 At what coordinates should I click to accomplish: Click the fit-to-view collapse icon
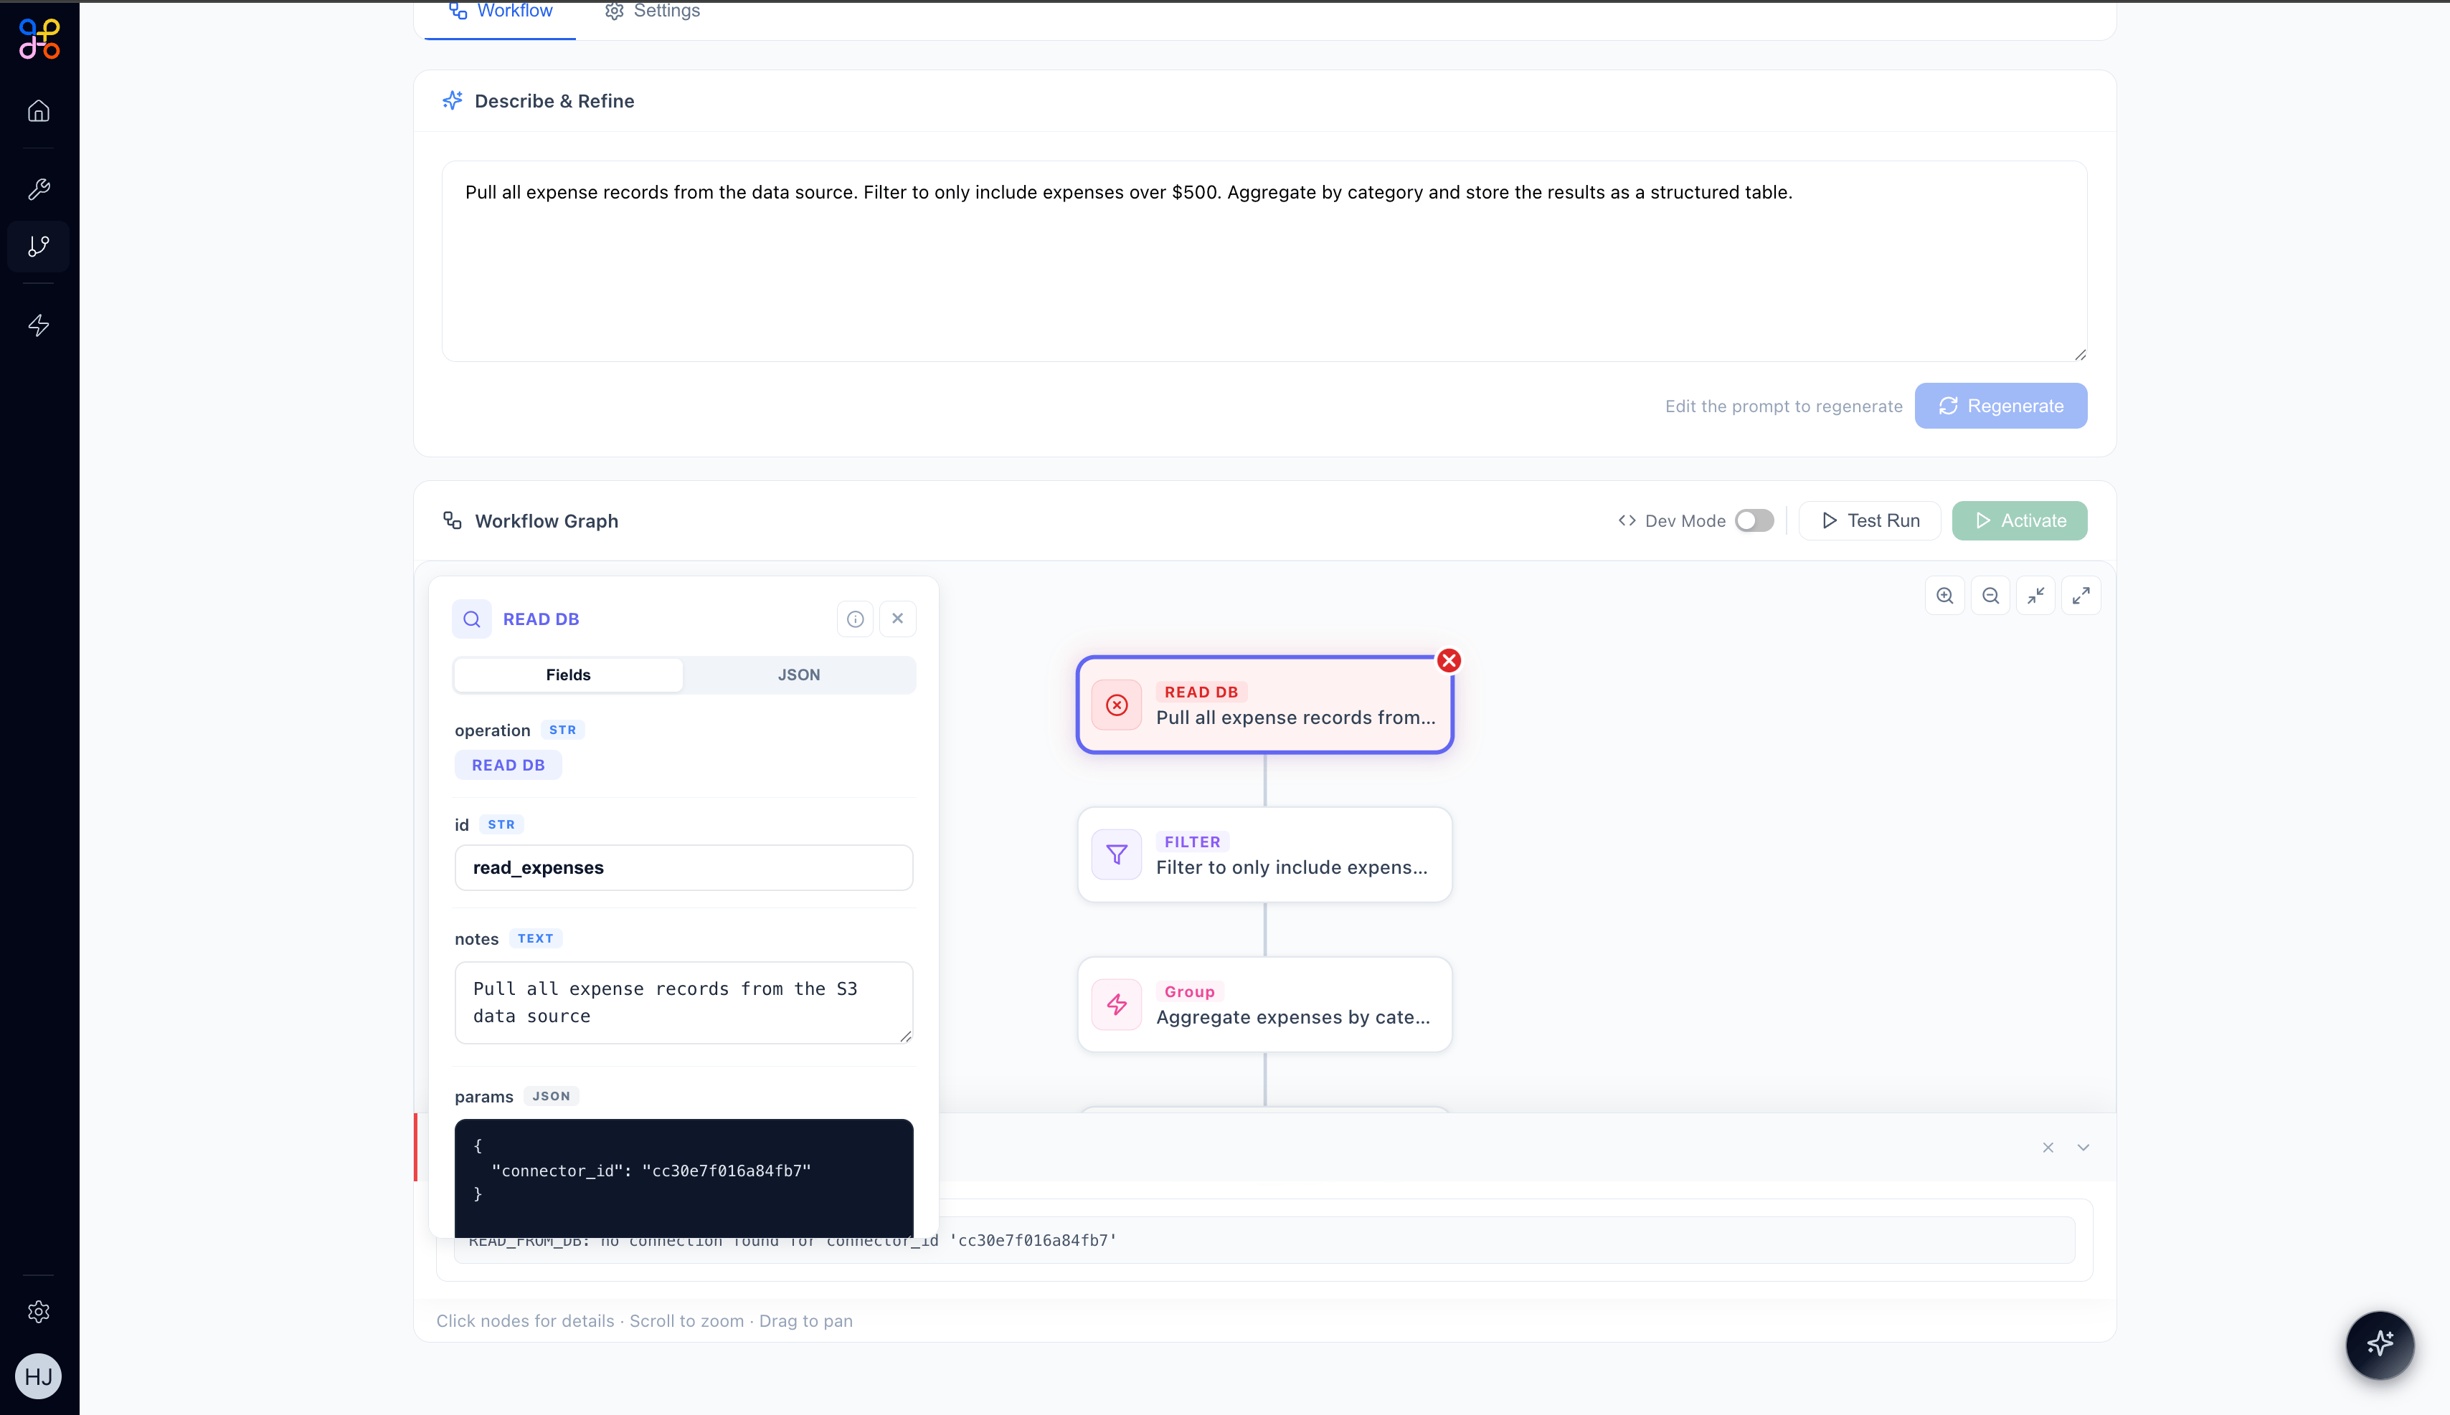tap(2036, 596)
